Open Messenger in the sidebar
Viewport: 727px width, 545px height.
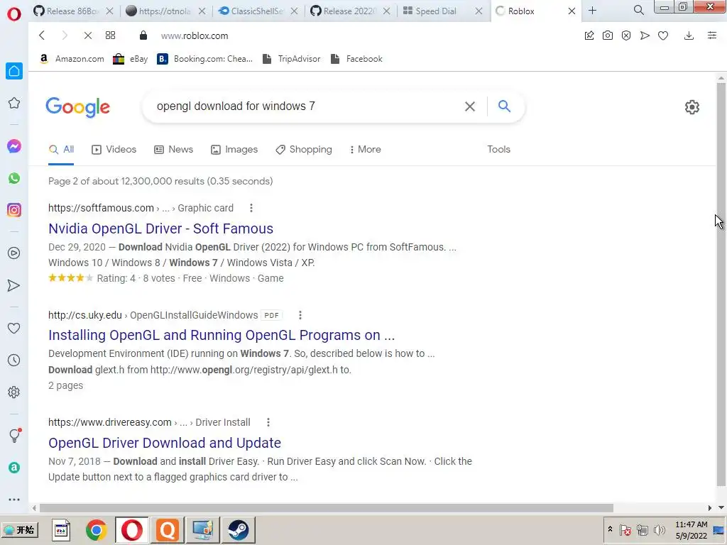14,146
